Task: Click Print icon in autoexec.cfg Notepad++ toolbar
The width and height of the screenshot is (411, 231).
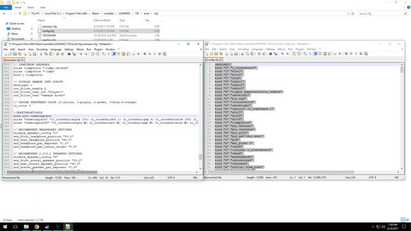Action: (34, 54)
